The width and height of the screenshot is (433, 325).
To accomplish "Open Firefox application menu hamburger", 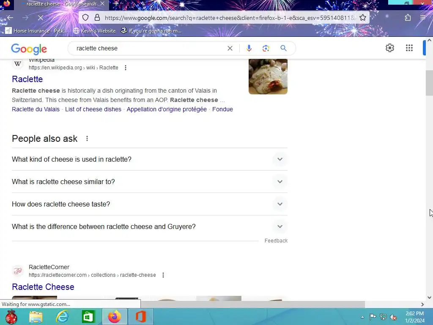I will coord(422,18).
